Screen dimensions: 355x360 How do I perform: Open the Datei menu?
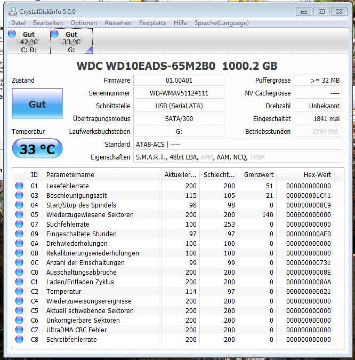point(18,23)
